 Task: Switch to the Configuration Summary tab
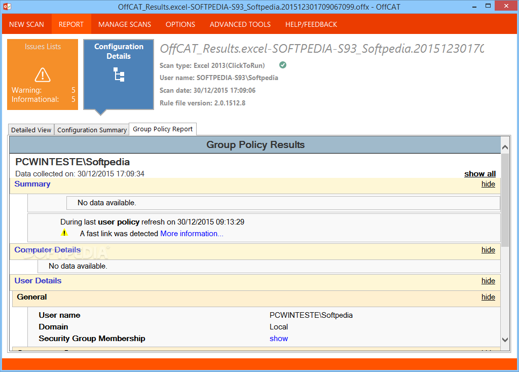[92, 130]
